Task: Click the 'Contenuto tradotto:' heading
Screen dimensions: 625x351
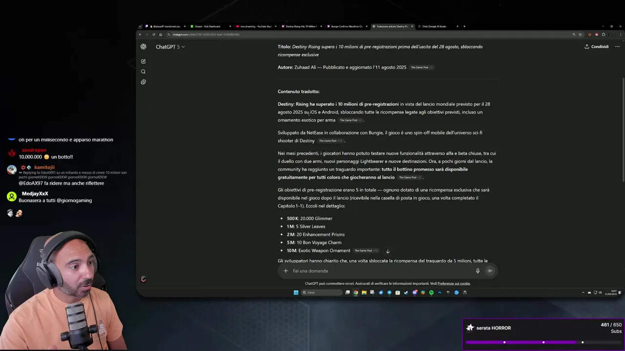Action: 298,92
